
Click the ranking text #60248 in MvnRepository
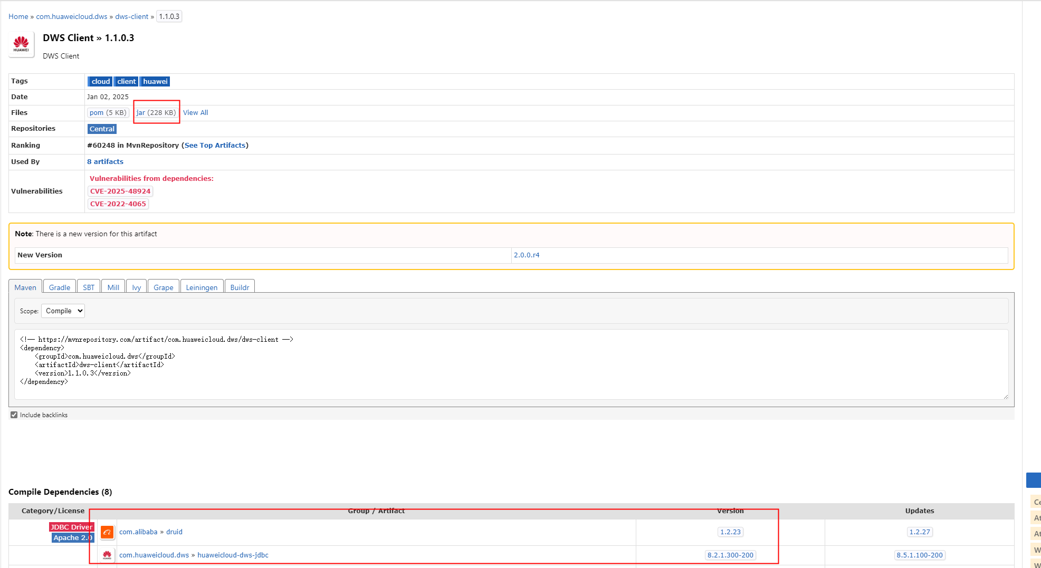click(133, 145)
